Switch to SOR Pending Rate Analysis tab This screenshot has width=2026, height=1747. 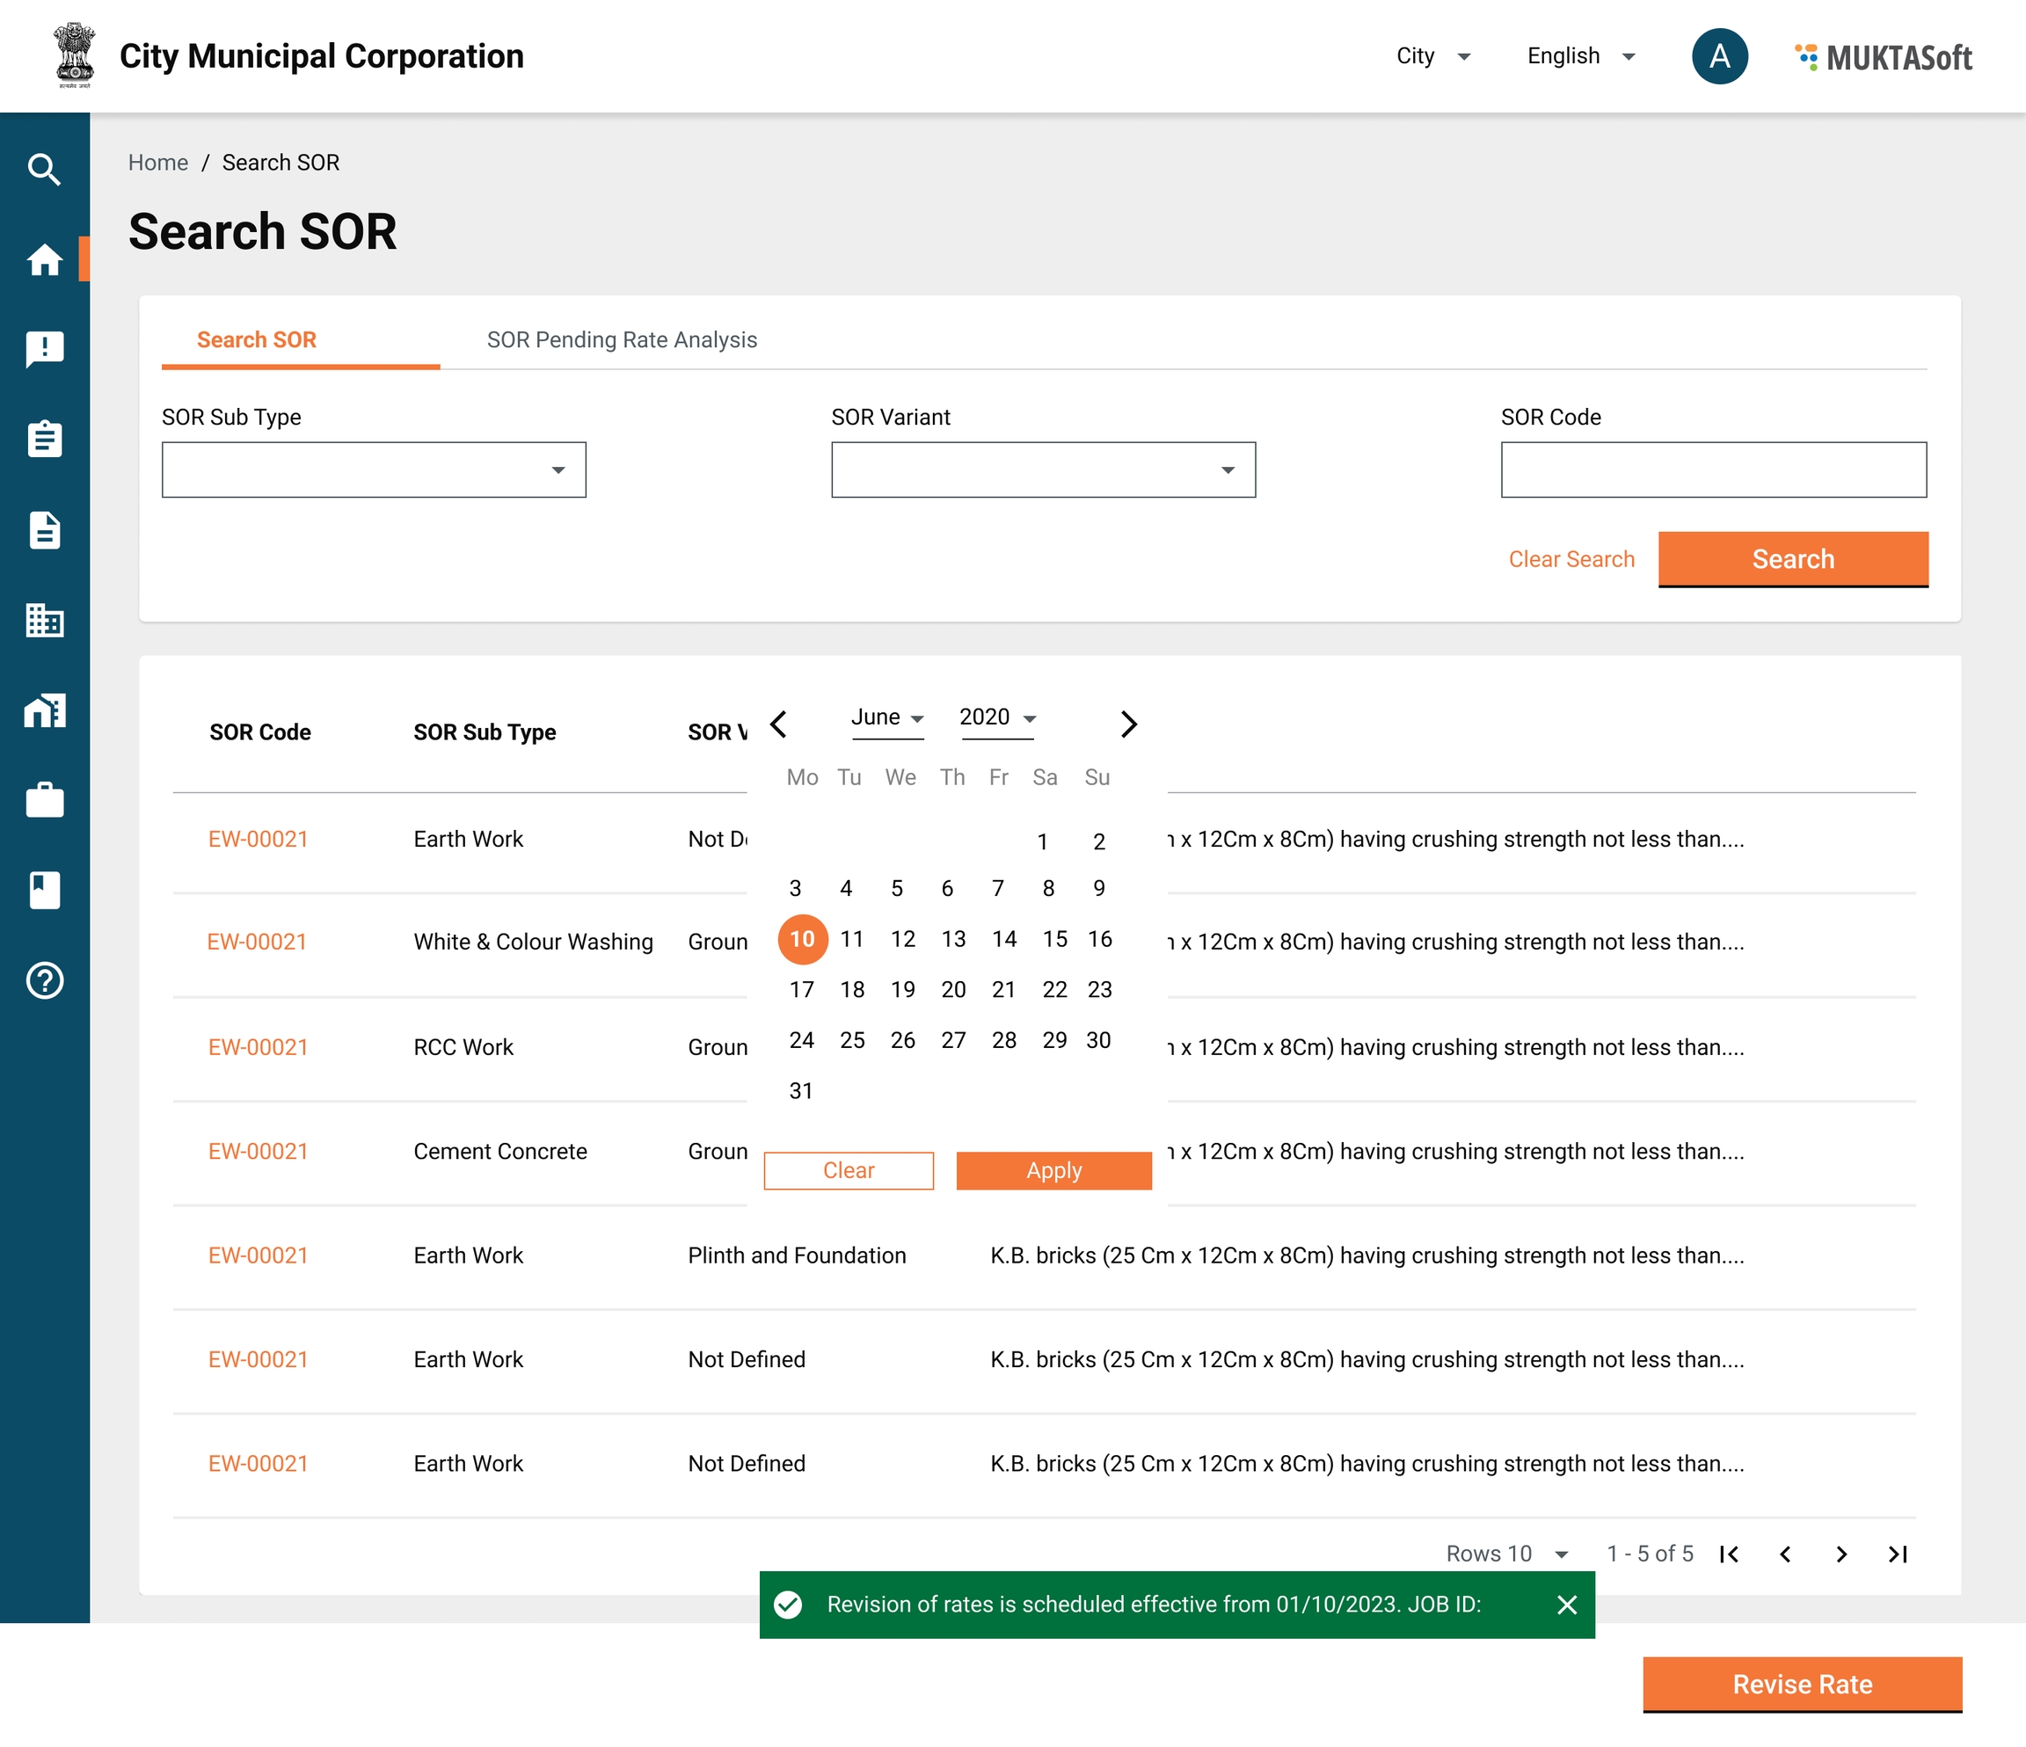pyautogui.click(x=622, y=340)
